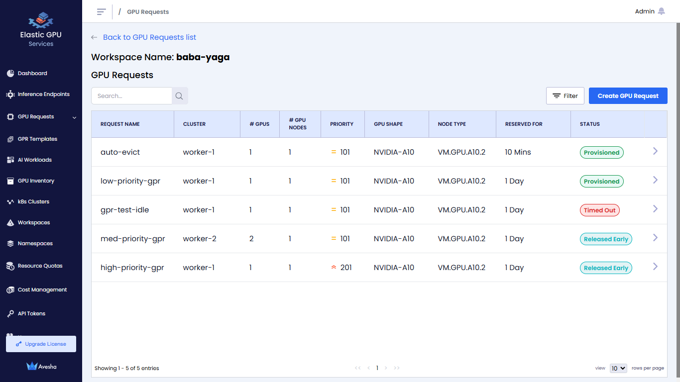Open Cost Management page

[42, 290]
